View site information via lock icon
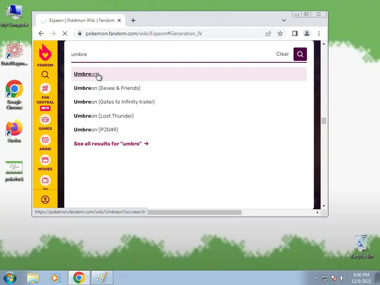 pos(79,33)
